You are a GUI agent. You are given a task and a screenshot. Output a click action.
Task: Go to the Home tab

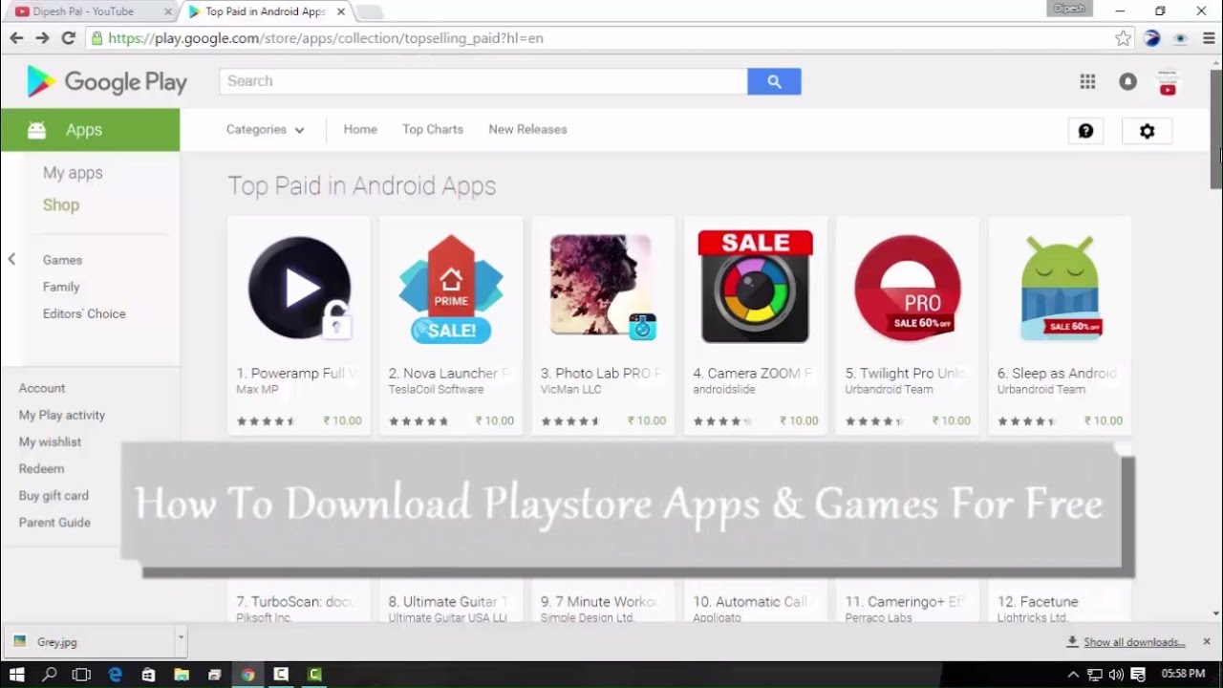click(360, 130)
